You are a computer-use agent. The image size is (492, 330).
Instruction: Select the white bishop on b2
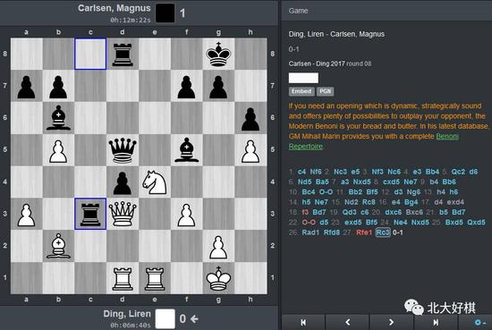point(58,246)
